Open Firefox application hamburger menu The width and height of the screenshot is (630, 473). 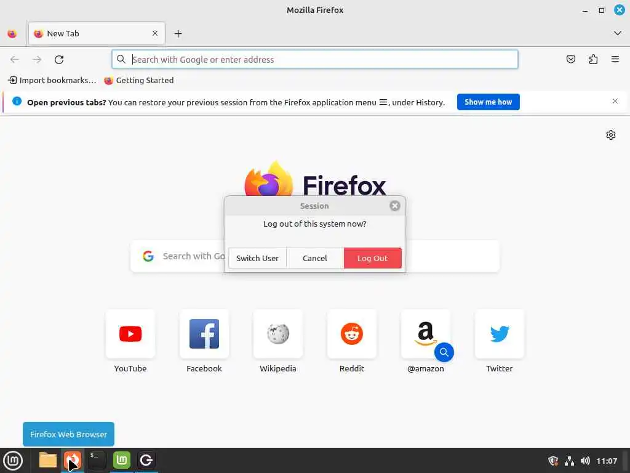[x=615, y=60]
